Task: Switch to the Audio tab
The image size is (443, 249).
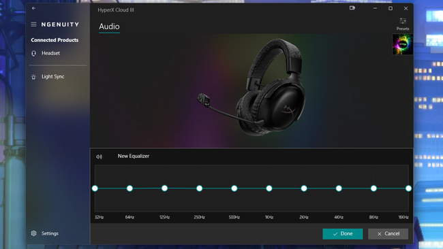Action: click(109, 27)
